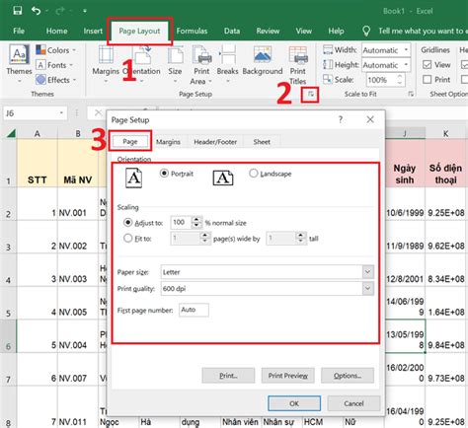This screenshot has width=468, height=428.
Task: Click the Options... button
Action: point(348,376)
